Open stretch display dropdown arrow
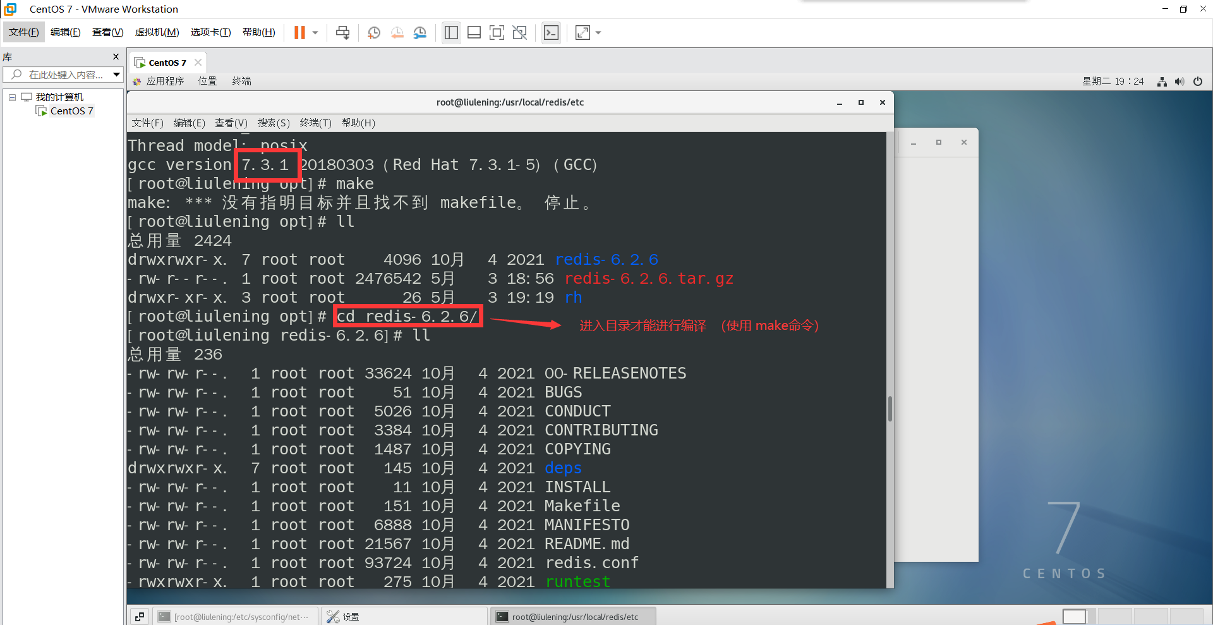Viewport: 1213px width, 625px height. pos(598,32)
